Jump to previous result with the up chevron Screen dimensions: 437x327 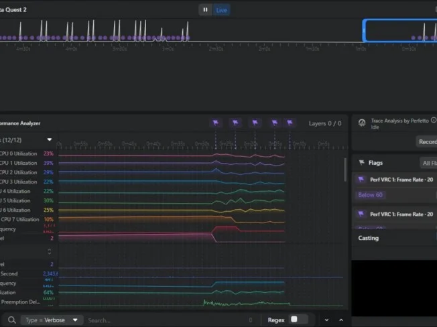click(x=341, y=320)
